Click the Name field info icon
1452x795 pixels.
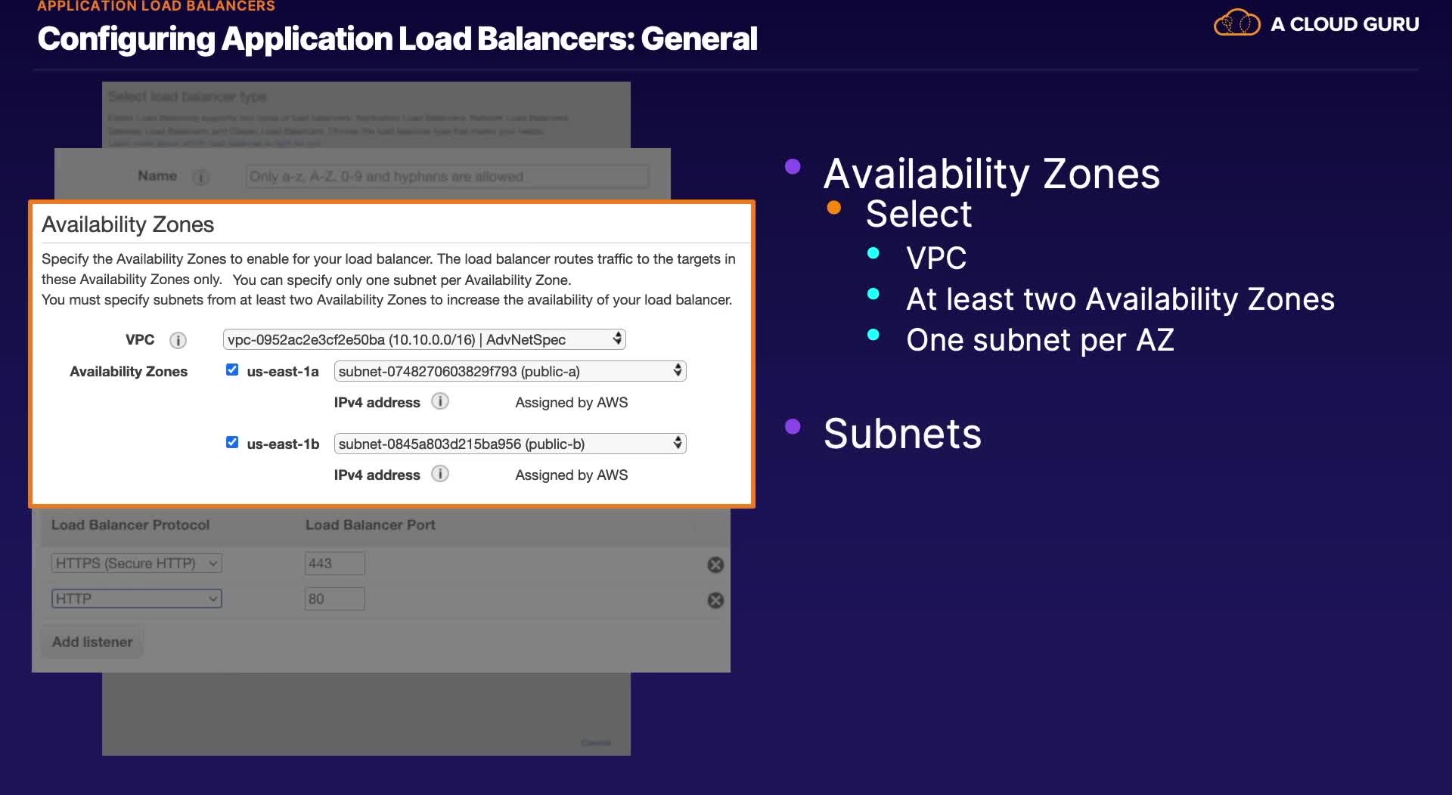200,177
